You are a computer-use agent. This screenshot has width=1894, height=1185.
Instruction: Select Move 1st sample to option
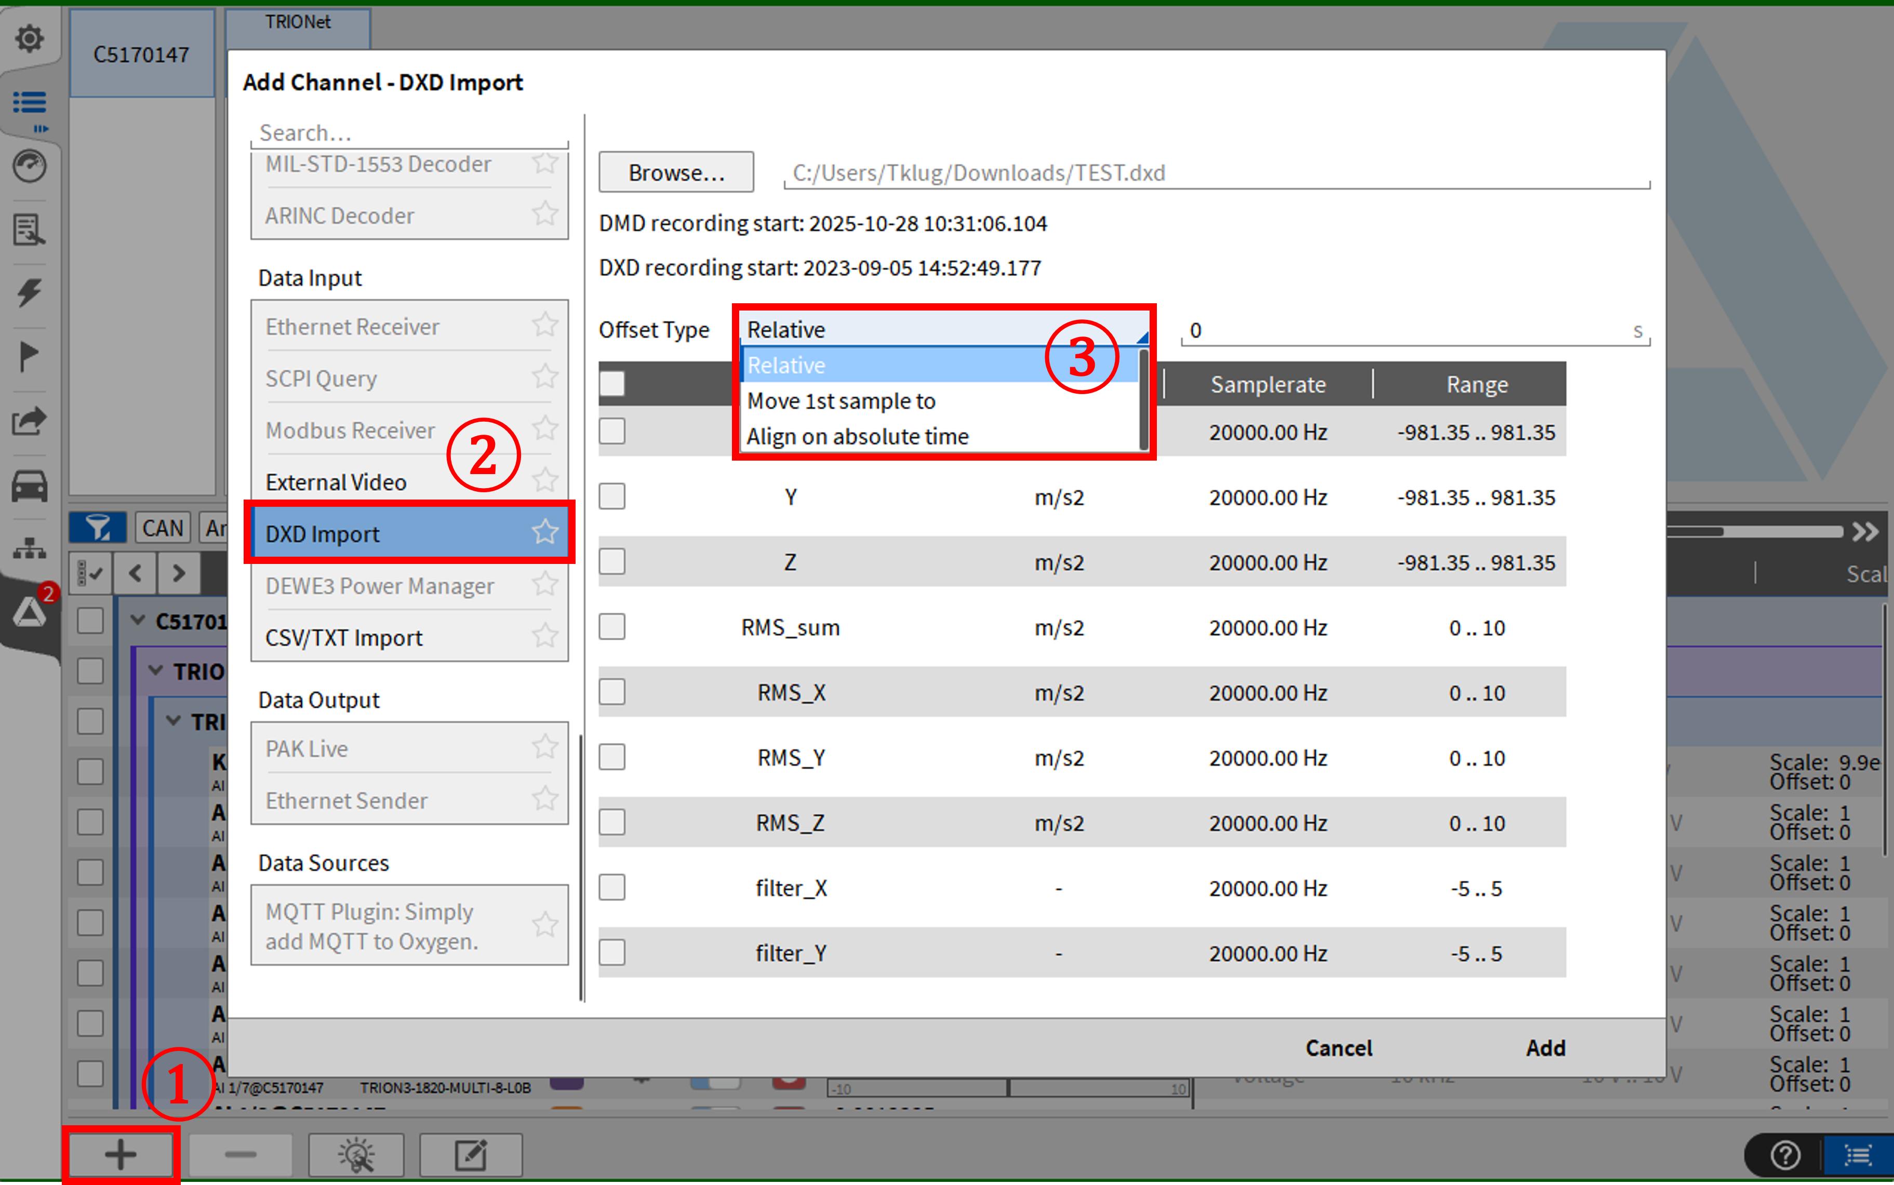[x=841, y=401]
